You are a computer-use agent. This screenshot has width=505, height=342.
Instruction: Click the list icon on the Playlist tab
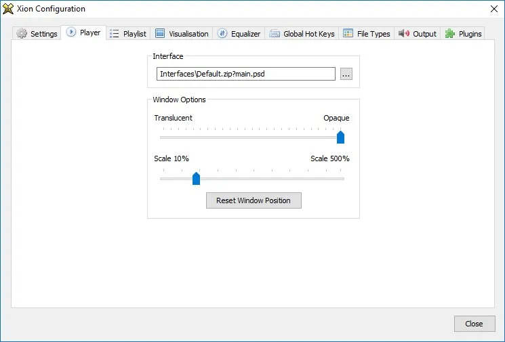tap(114, 33)
